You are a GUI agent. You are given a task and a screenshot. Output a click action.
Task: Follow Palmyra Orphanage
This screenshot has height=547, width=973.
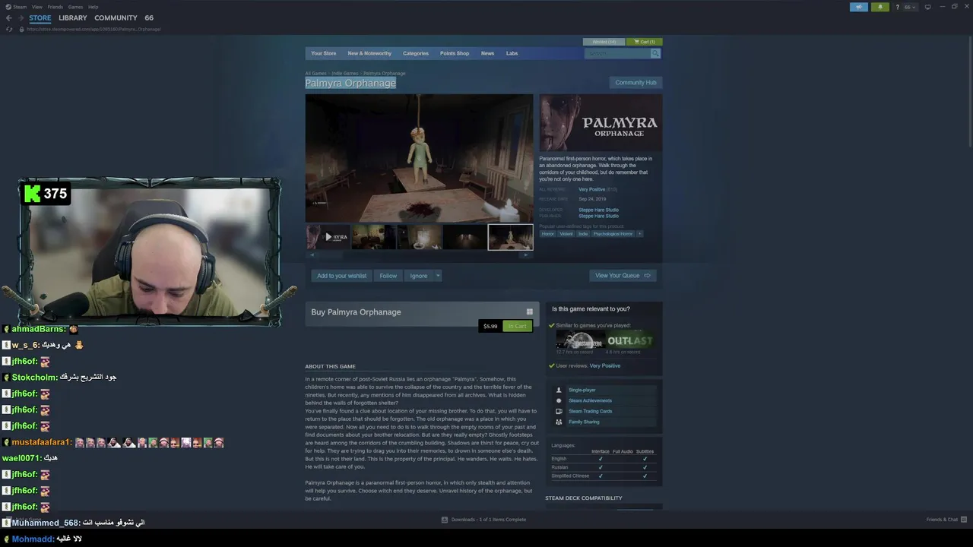(x=388, y=276)
